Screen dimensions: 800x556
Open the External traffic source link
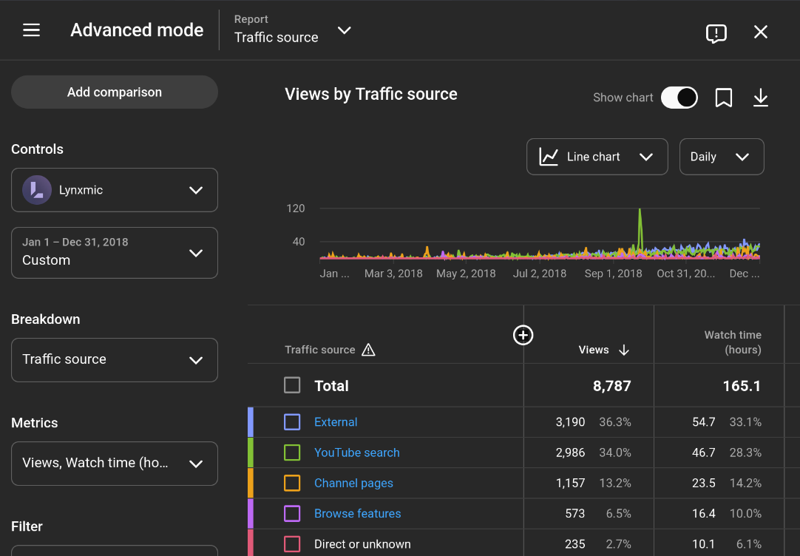point(336,422)
